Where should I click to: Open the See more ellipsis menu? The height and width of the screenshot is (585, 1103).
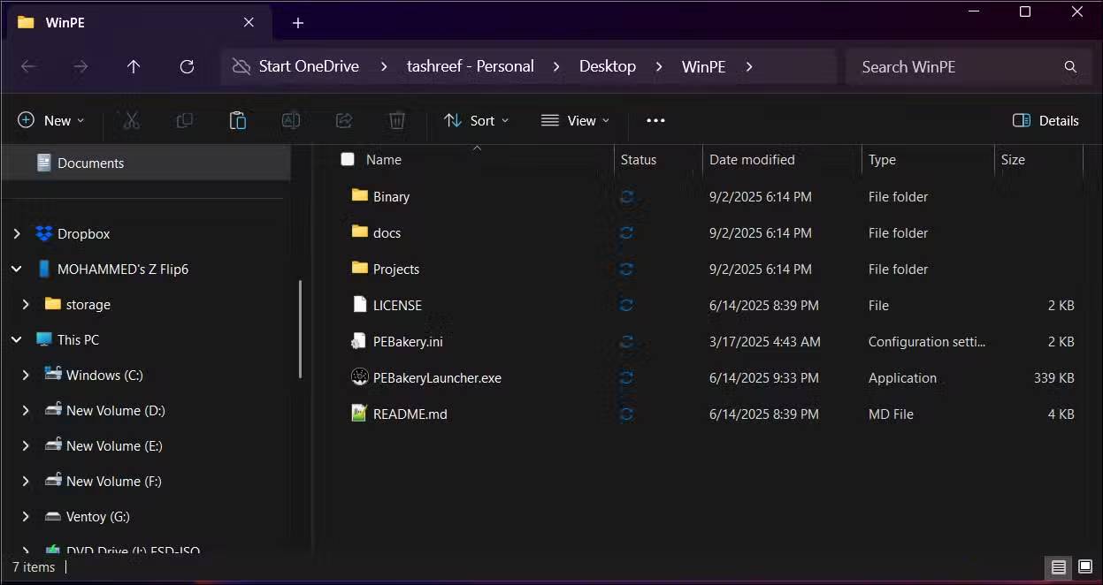pyautogui.click(x=655, y=121)
